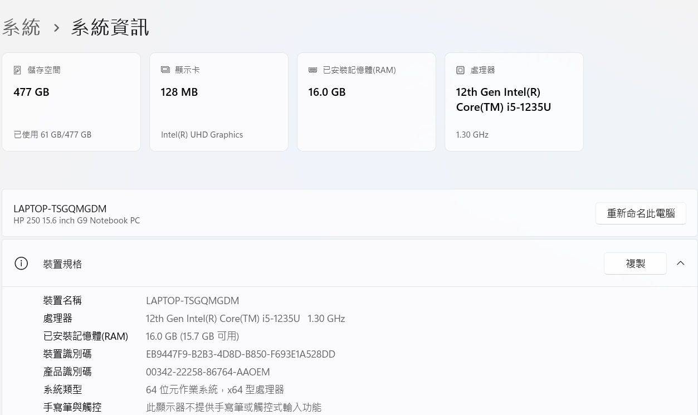Click the installed RAM memory icon
This screenshot has width=698, height=415.
coord(313,70)
